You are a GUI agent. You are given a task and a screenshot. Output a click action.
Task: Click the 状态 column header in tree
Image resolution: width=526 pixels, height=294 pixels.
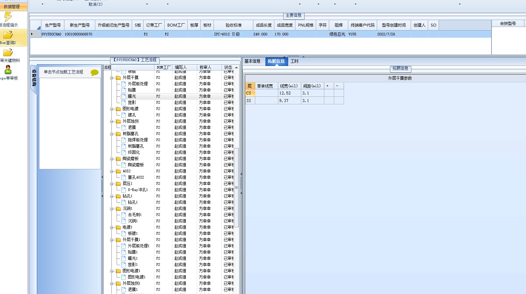(x=228, y=67)
